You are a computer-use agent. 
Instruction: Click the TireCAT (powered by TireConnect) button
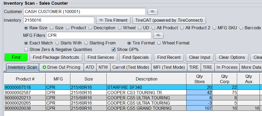(x=169, y=20)
